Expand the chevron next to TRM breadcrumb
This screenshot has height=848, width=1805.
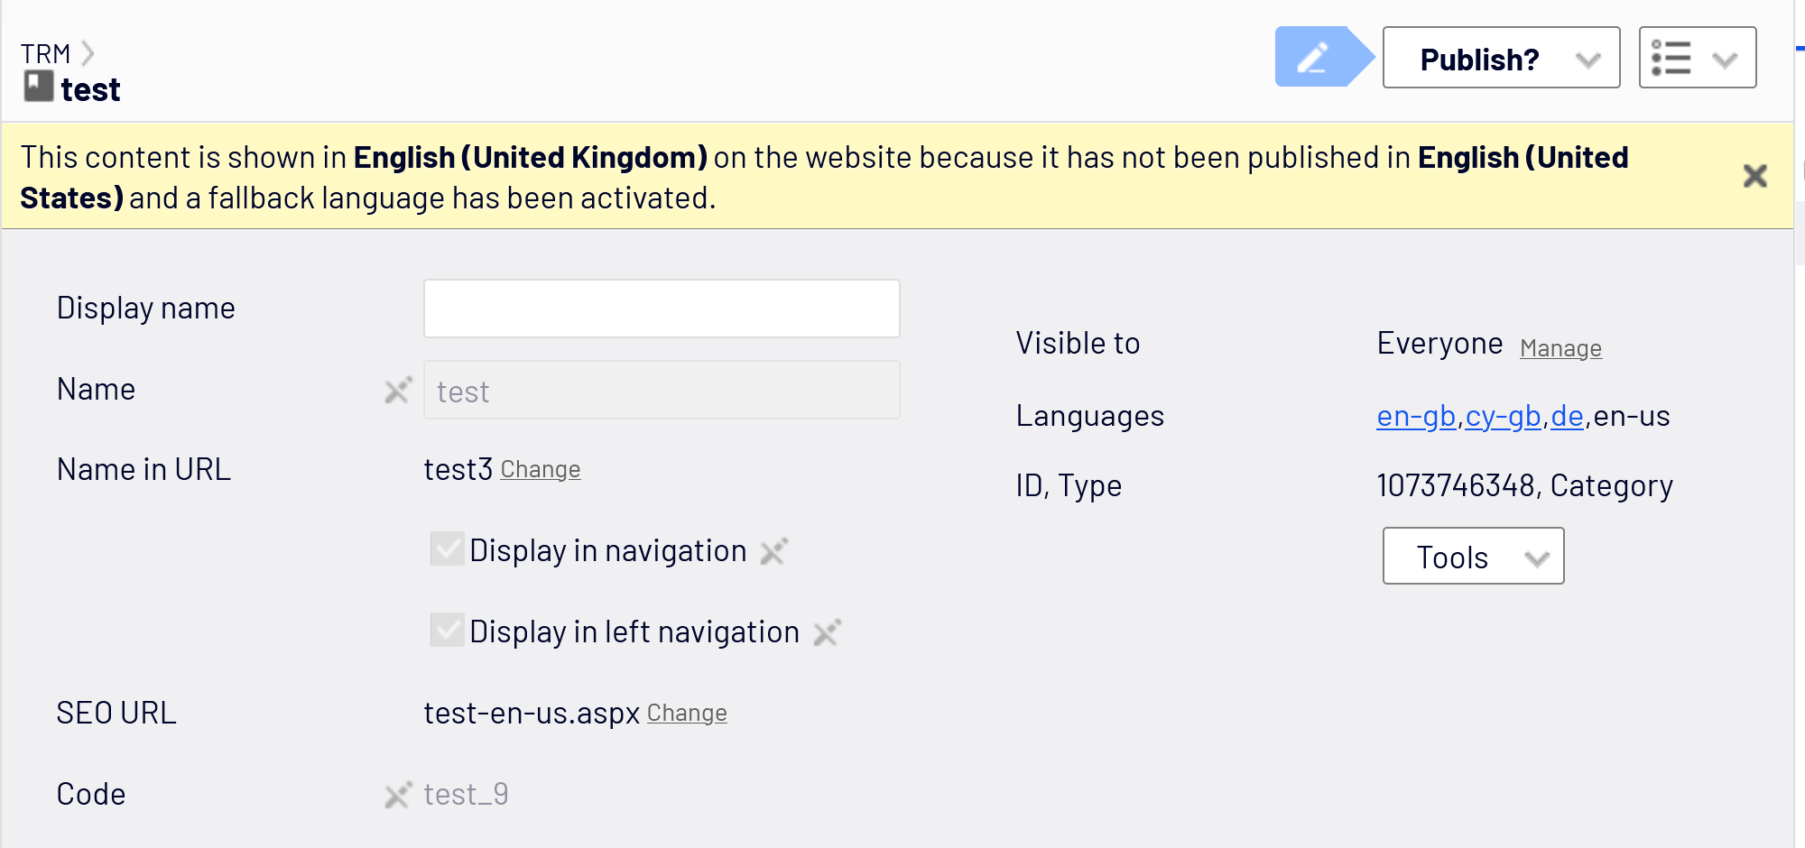coord(88,53)
